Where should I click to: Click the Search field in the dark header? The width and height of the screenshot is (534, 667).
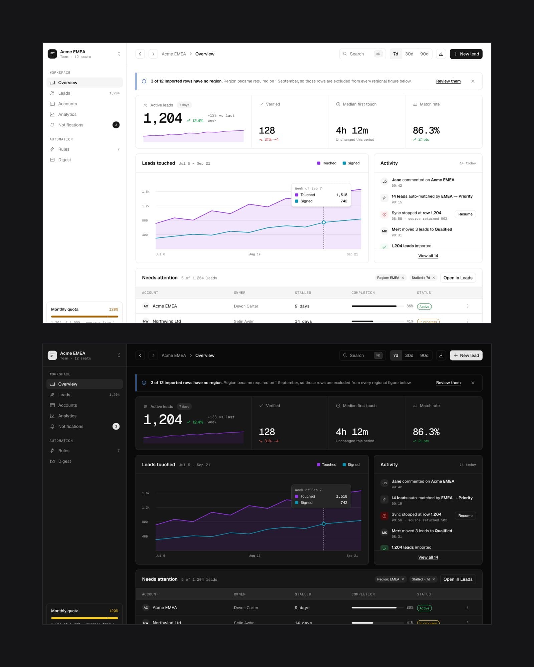(x=362, y=355)
